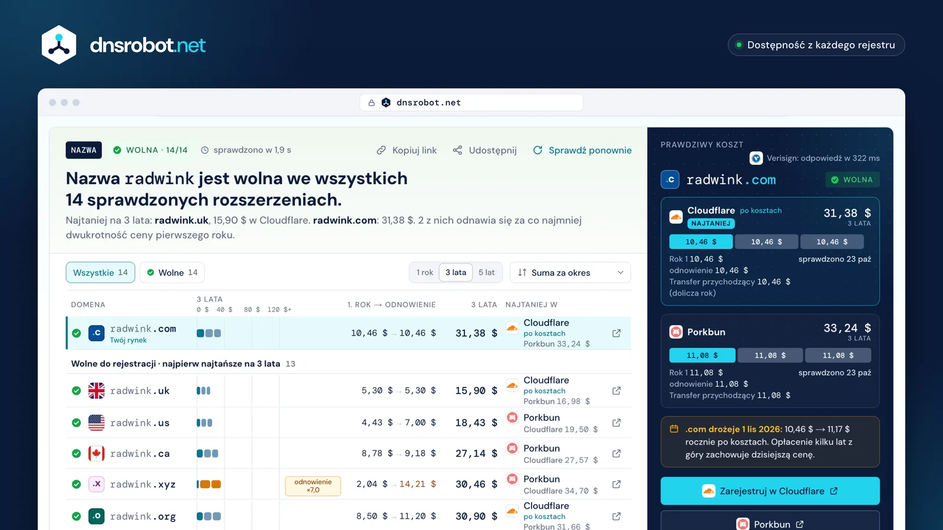Open external link for radwink.xyz row
The width and height of the screenshot is (943, 530).
(616, 484)
